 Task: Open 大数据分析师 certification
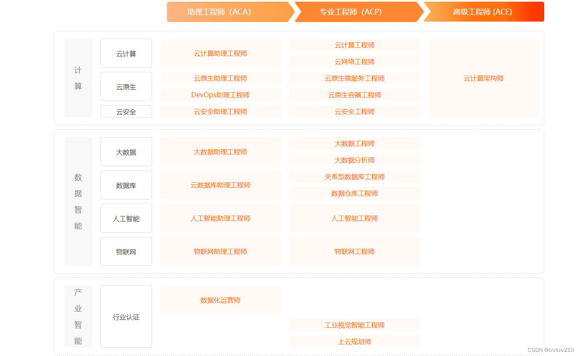point(355,160)
